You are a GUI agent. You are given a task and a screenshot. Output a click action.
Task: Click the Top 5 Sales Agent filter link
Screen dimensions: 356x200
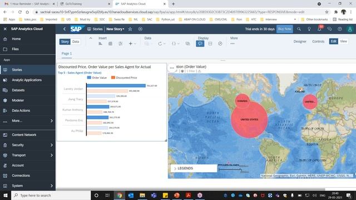tap(80, 73)
